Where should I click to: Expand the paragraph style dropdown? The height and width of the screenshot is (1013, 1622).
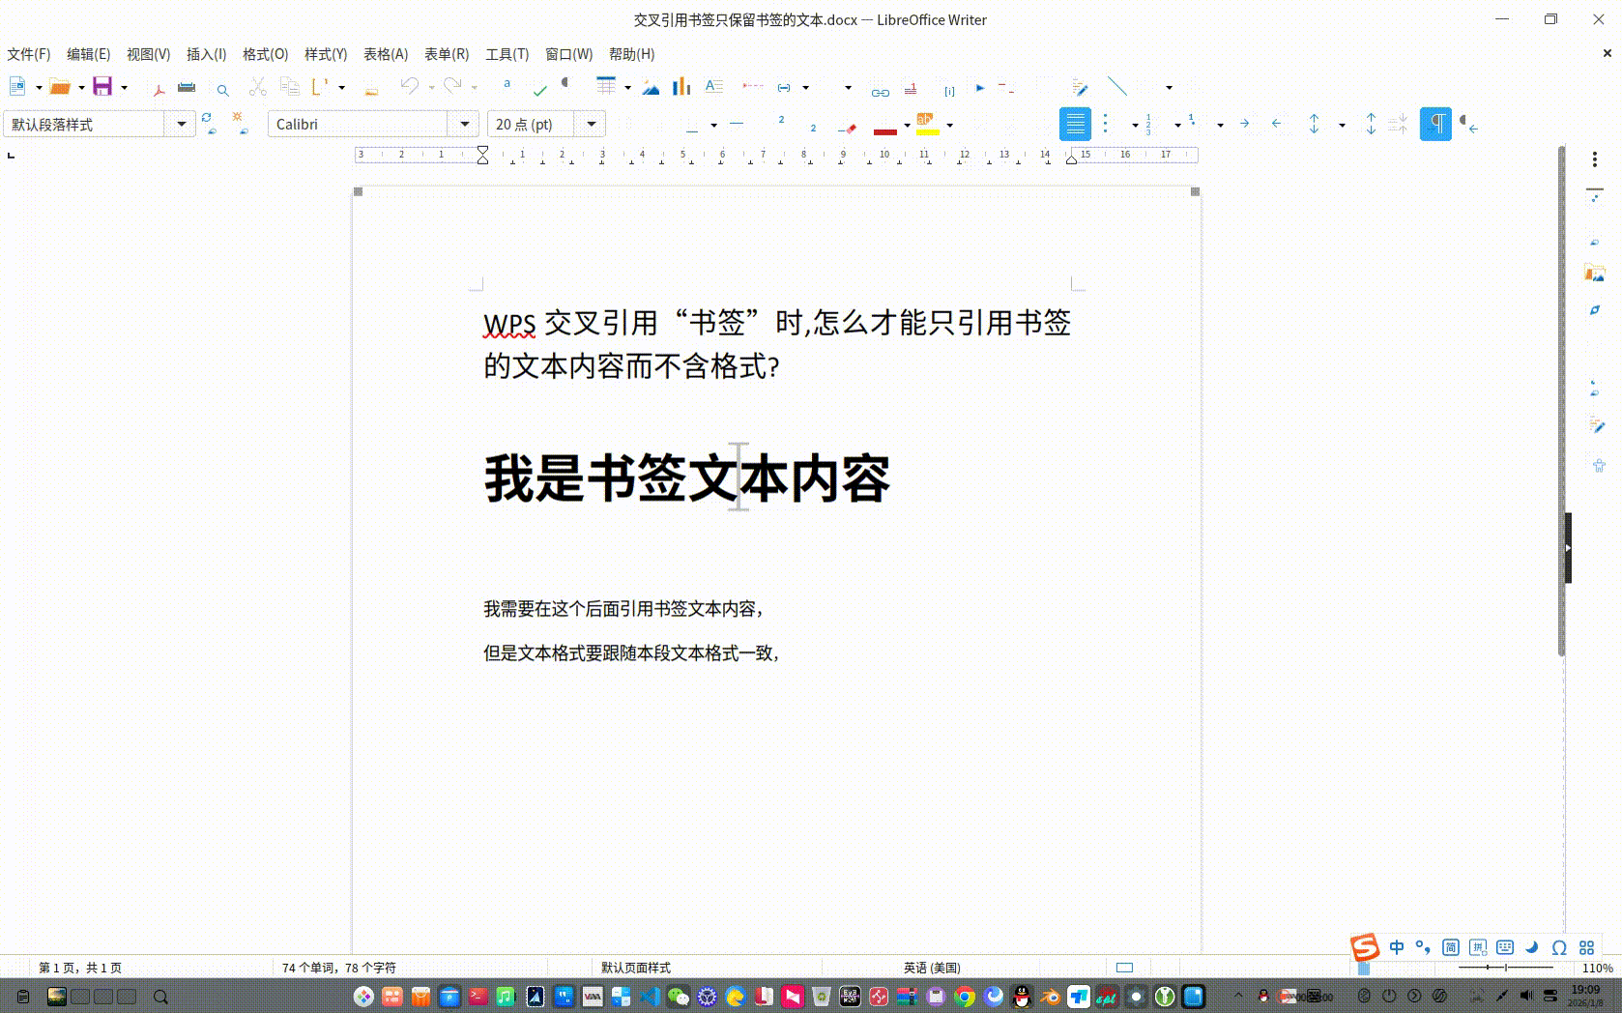tap(181, 124)
